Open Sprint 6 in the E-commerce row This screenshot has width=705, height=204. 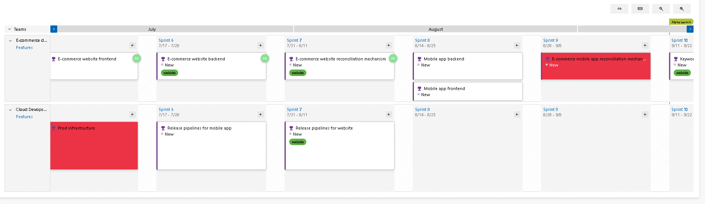coord(166,40)
